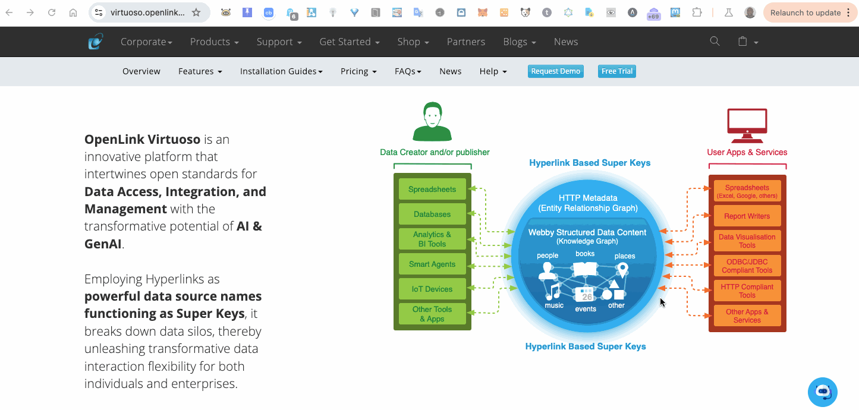Click the green Analytics & BI Tools box

(x=432, y=239)
